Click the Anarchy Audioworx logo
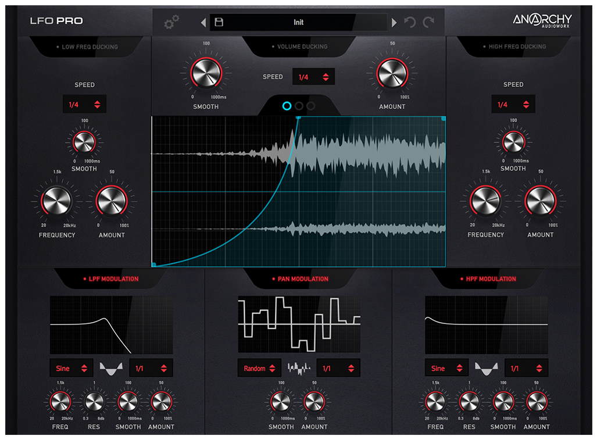This screenshot has height=439, width=597. pos(542,20)
